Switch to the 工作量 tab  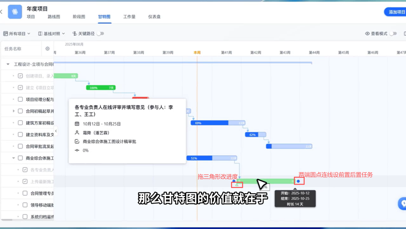[129, 17]
